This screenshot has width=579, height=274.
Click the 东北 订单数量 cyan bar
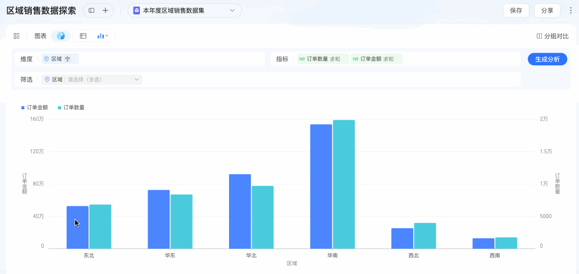(x=100, y=226)
